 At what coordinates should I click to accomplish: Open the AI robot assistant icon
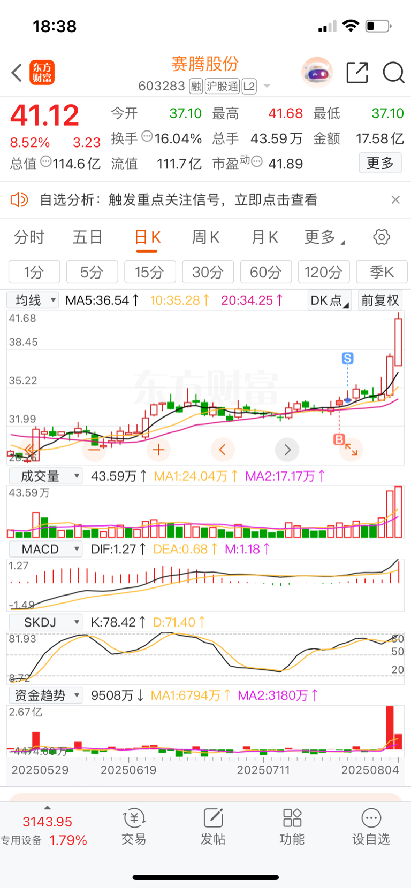click(317, 72)
